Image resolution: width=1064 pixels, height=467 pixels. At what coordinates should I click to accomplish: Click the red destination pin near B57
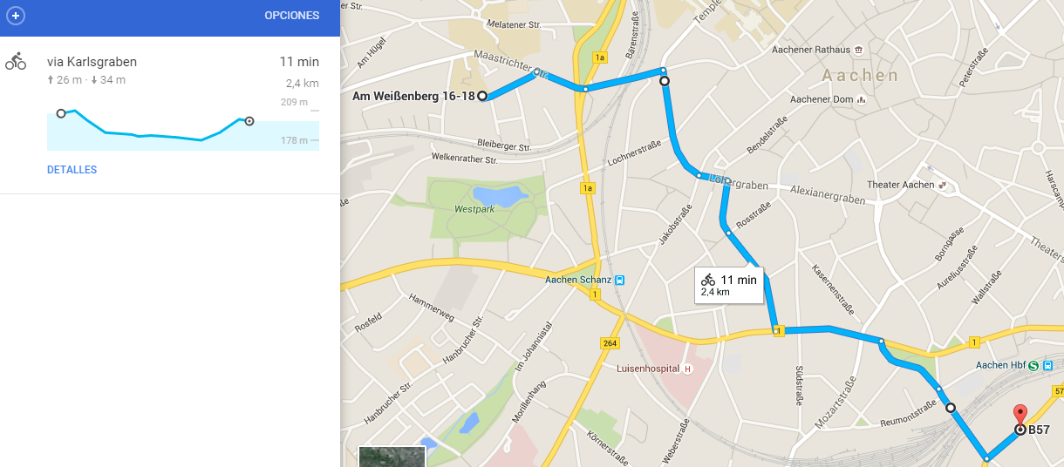click(x=1020, y=415)
